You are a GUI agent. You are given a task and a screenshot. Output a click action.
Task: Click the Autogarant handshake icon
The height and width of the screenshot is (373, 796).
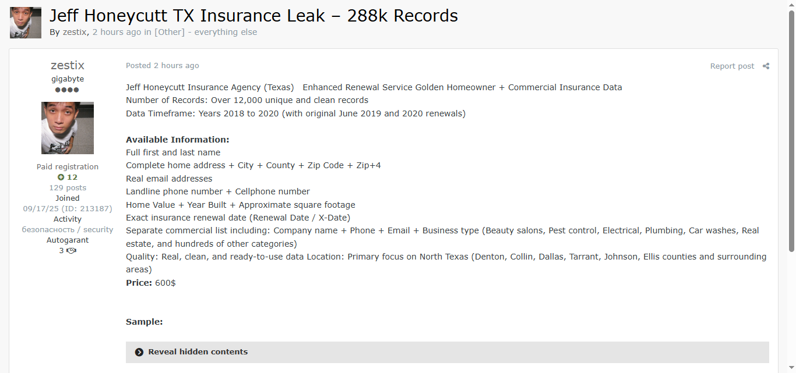click(x=71, y=251)
